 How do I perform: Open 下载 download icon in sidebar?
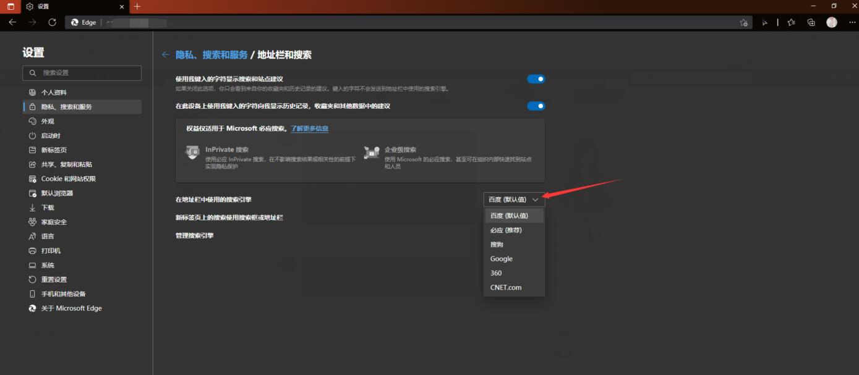[x=33, y=208]
